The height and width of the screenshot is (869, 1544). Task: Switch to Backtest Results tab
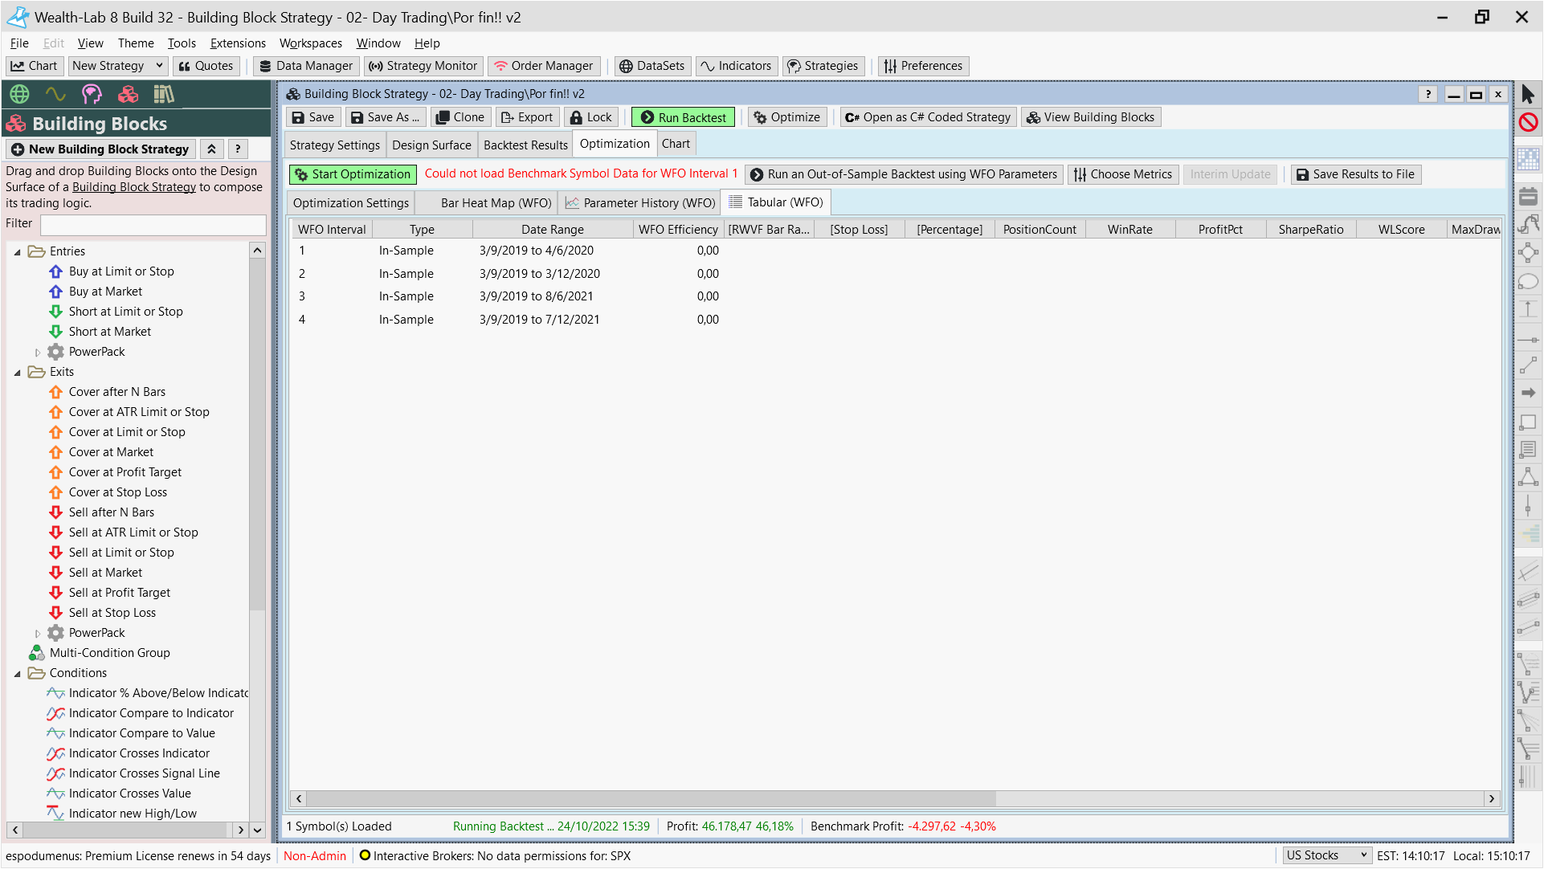tap(525, 145)
